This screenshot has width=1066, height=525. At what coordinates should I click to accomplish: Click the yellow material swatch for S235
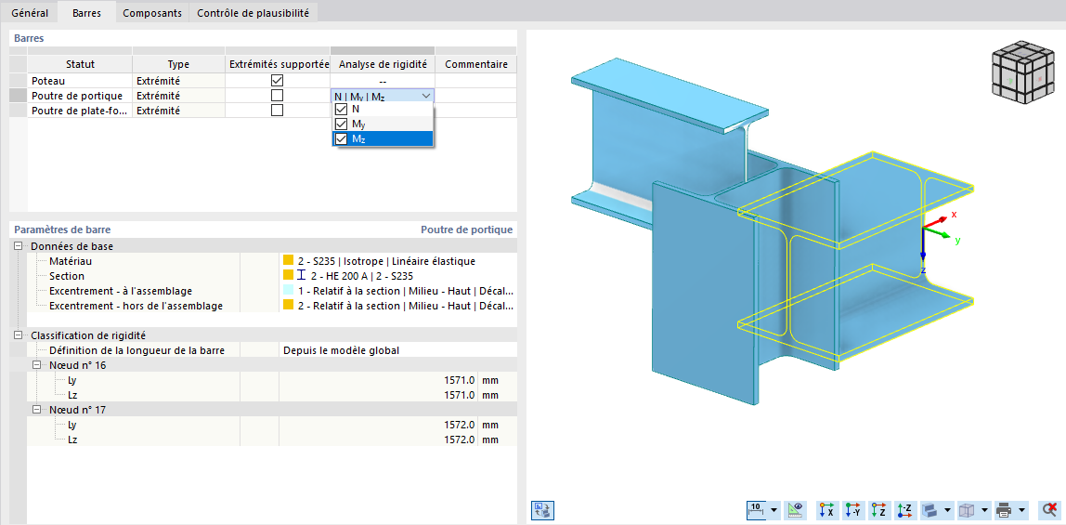[288, 260]
